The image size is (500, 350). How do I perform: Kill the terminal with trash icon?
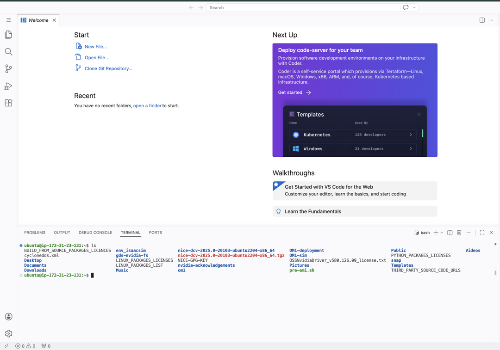[x=459, y=233]
